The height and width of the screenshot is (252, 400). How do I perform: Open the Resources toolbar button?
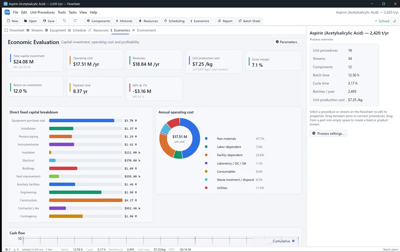[148, 21]
